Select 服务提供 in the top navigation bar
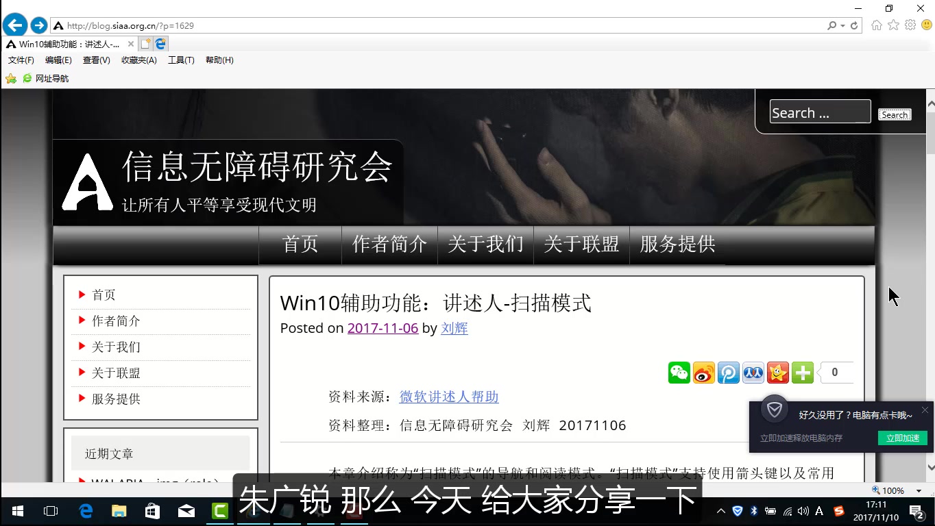Viewport: 935px width, 526px height. (677, 244)
